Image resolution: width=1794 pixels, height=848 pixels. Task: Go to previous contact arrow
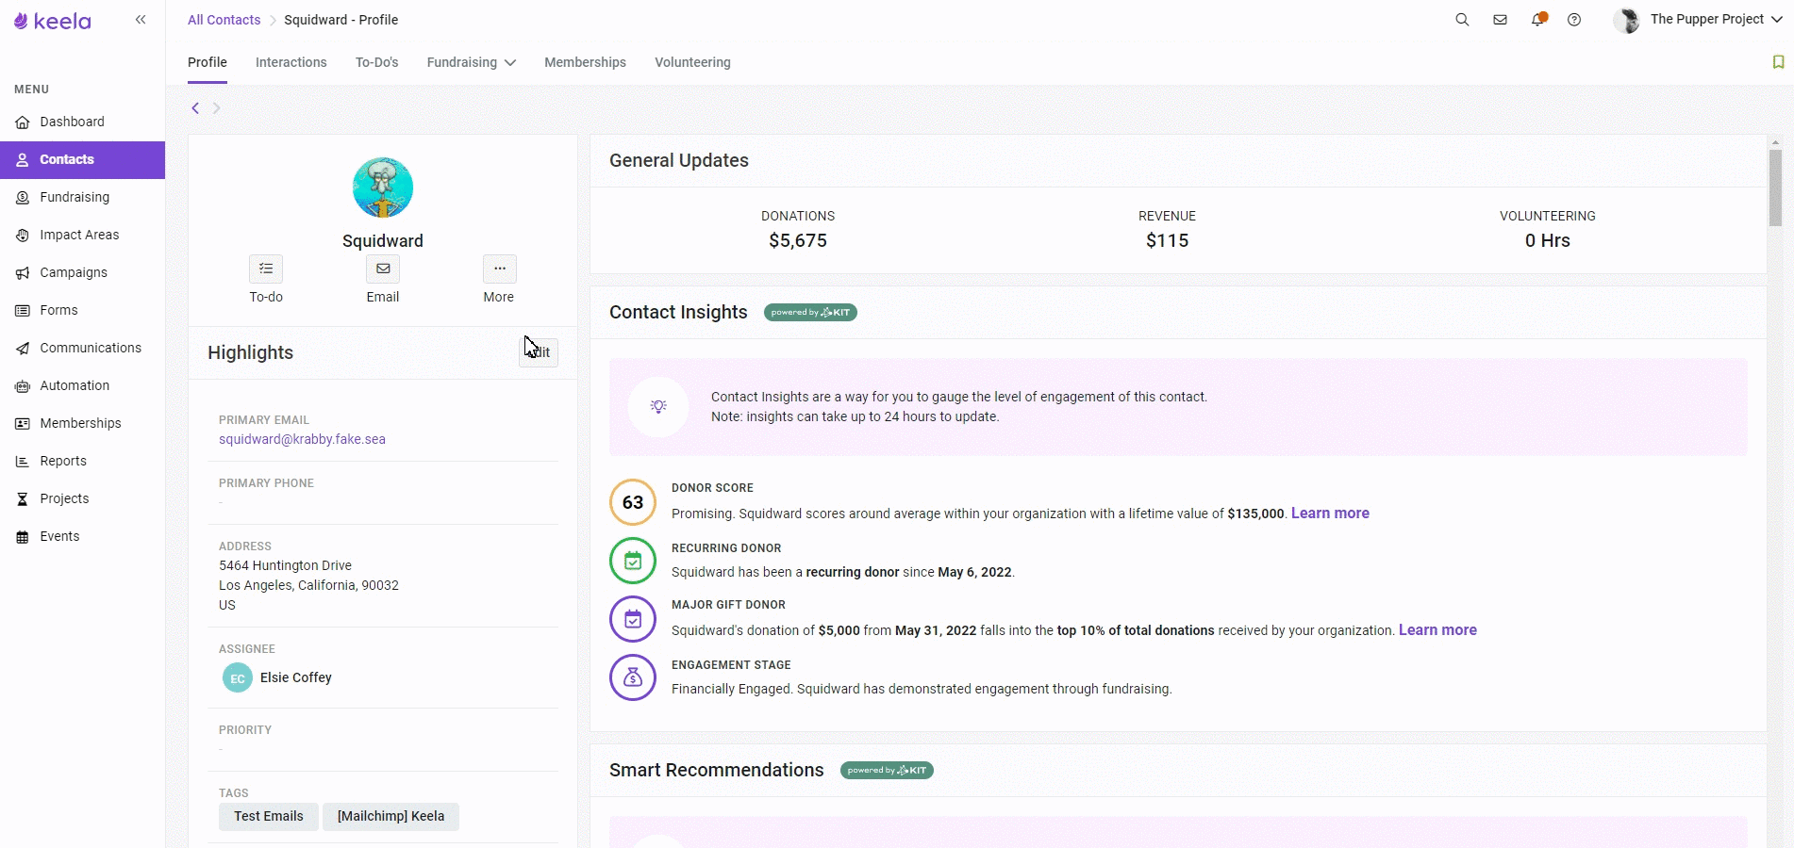click(x=195, y=108)
